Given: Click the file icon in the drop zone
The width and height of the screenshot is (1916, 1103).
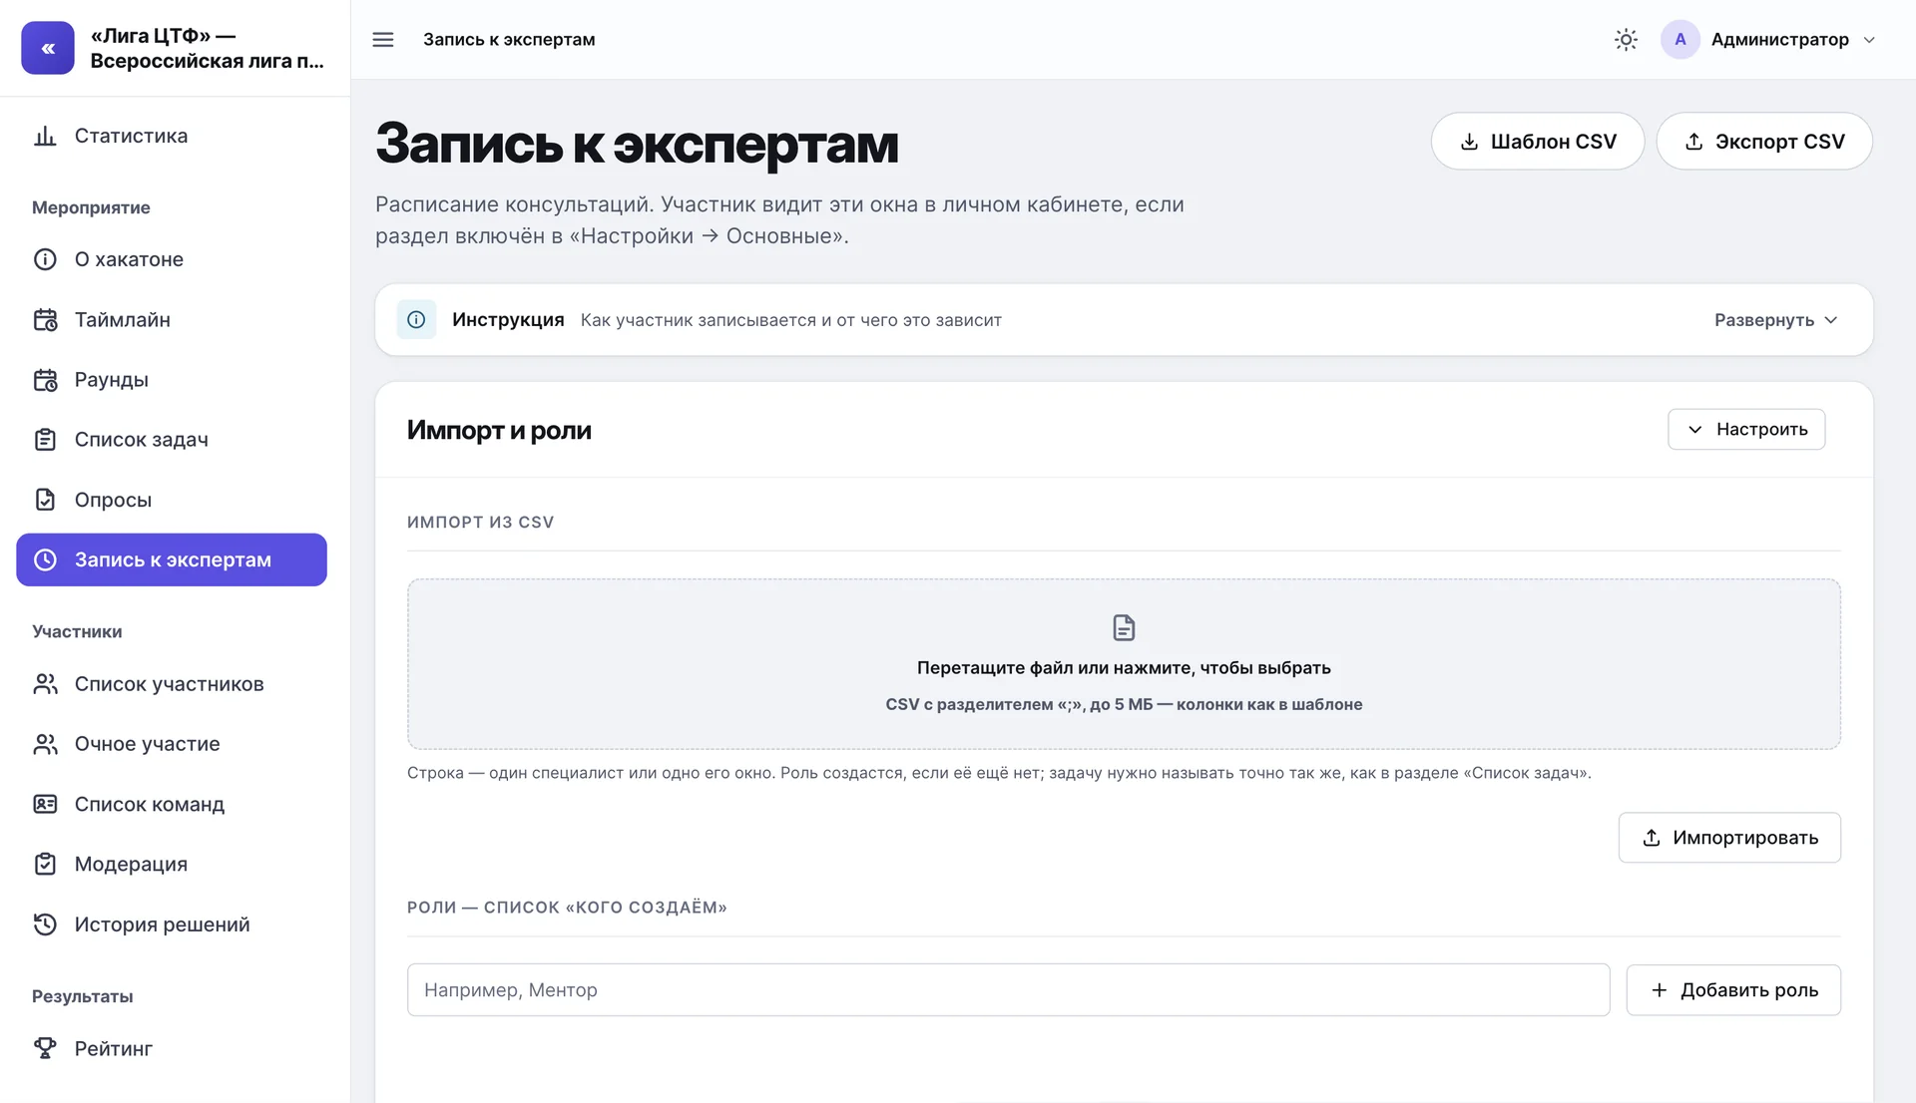Looking at the screenshot, I should [x=1124, y=627].
